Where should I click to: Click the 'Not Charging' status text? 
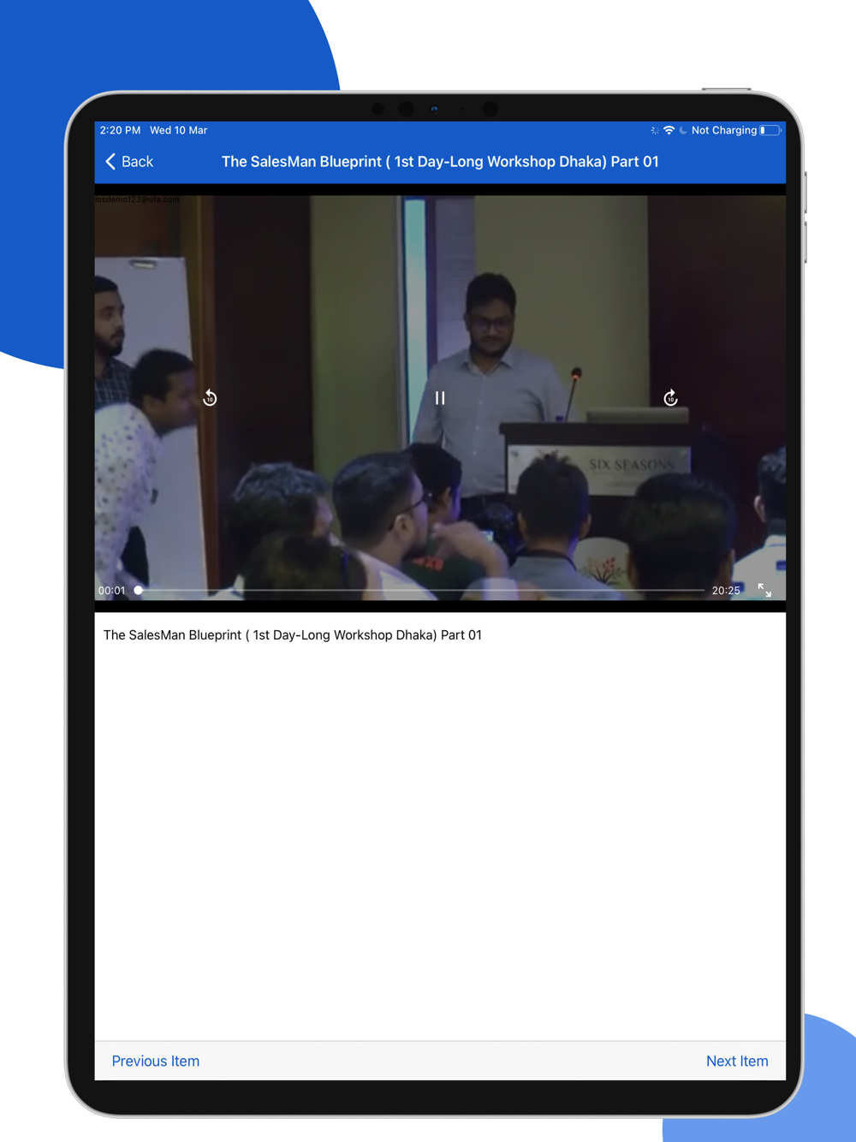(x=724, y=130)
